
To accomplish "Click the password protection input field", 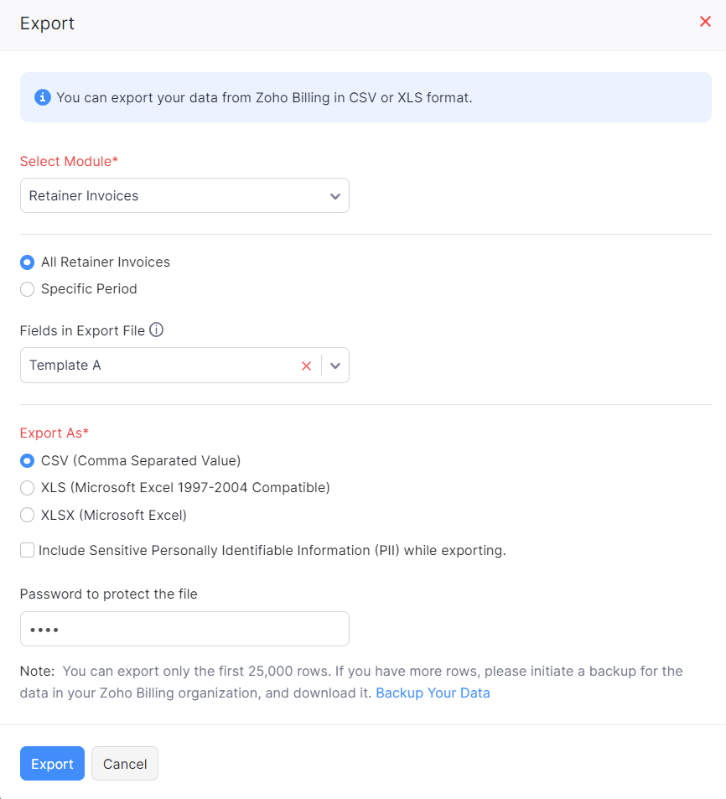I will click(x=184, y=628).
